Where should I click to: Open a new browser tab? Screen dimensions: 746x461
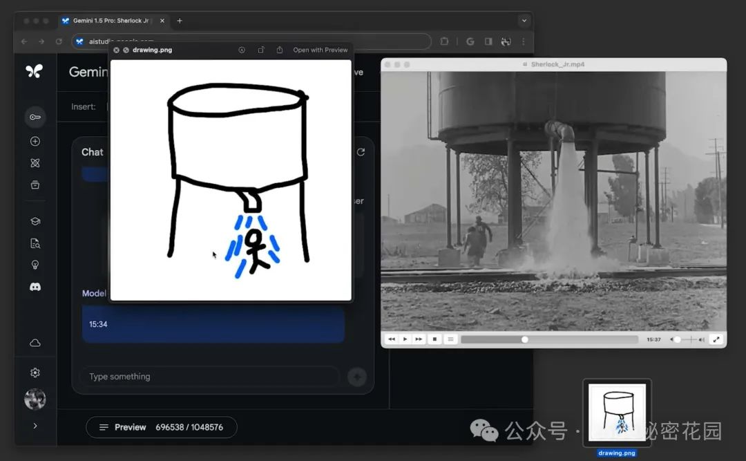point(180,21)
